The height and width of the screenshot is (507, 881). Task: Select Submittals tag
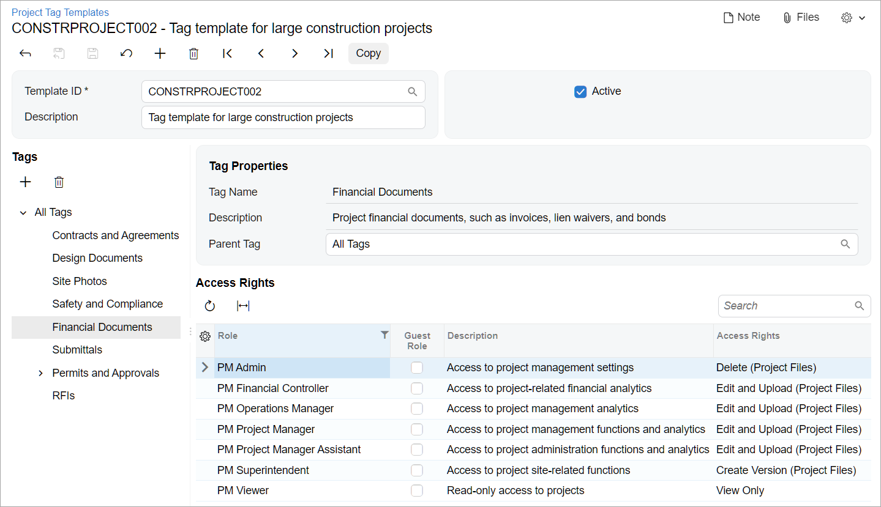click(x=77, y=350)
